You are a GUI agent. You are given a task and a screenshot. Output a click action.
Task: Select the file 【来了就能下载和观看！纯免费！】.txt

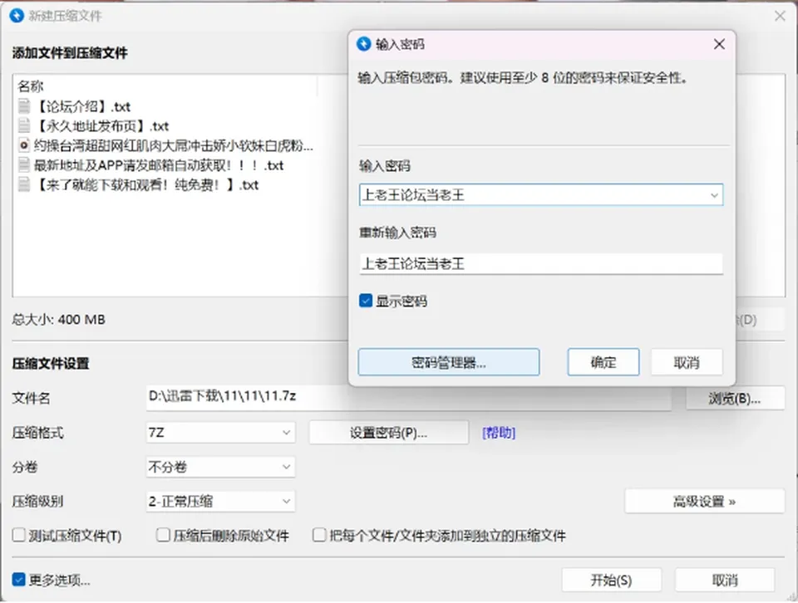pos(146,185)
